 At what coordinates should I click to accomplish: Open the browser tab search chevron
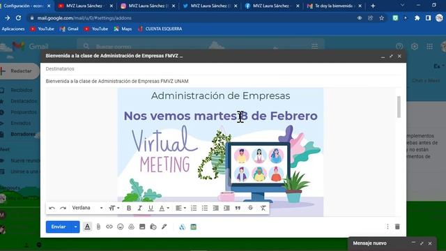click(x=402, y=5)
